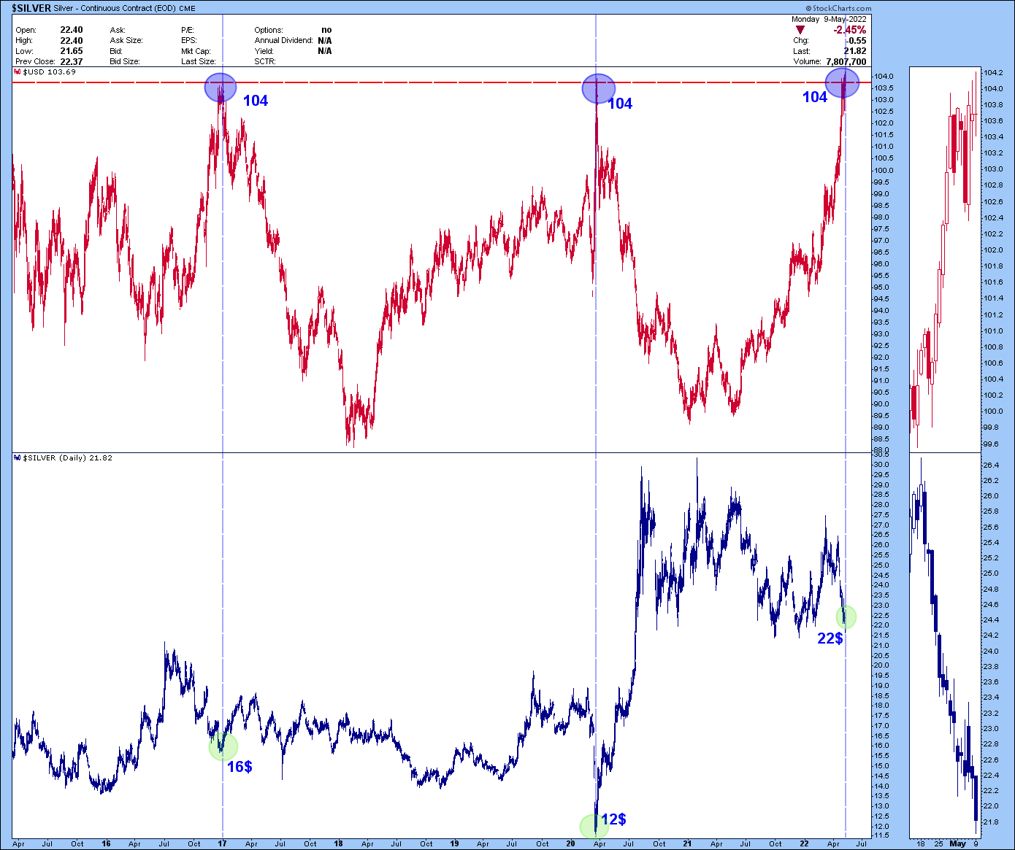Click the 'SCTR:' label
Image resolution: width=1015 pixels, height=850 pixels.
coord(265,62)
